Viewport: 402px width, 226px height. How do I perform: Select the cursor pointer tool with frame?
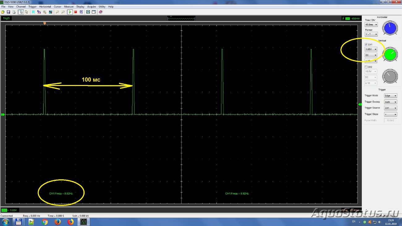click(21, 12)
